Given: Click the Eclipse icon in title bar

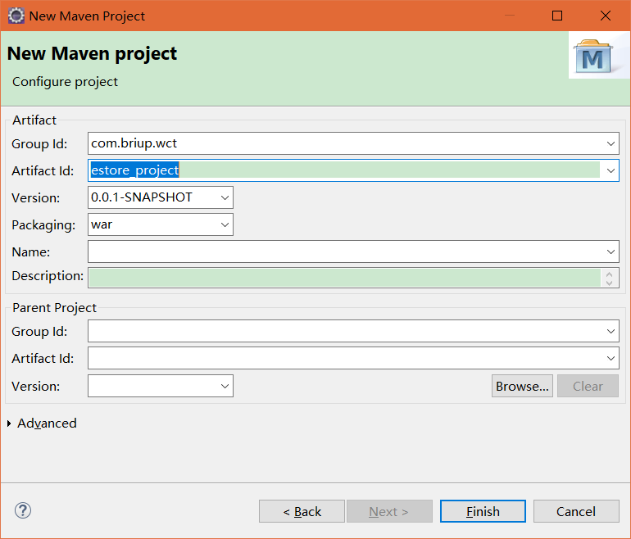Looking at the screenshot, I should click(x=16, y=16).
